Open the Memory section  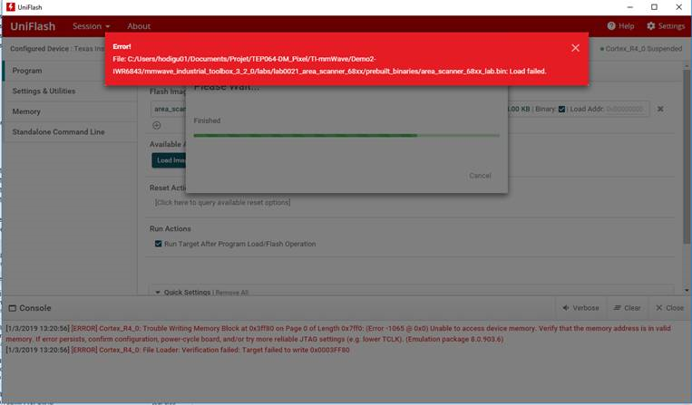[71, 111]
